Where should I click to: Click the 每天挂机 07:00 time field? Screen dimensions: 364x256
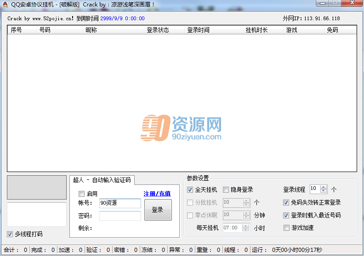[x=233, y=228]
